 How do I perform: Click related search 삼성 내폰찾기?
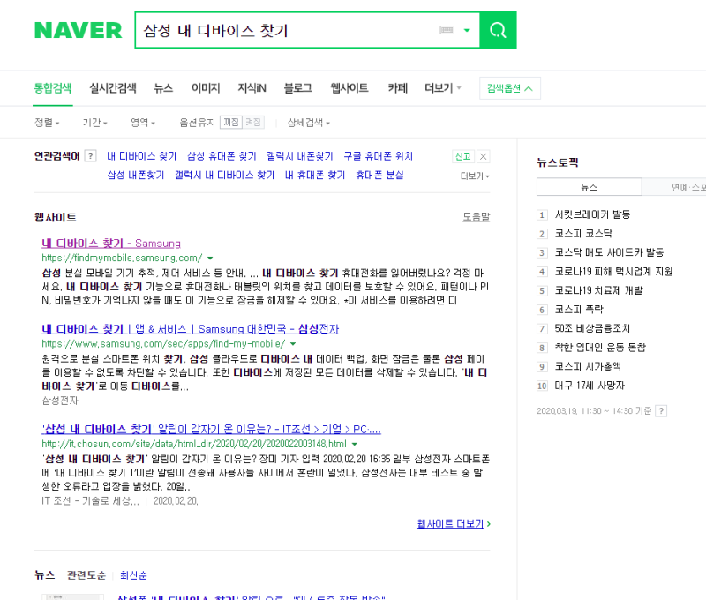coord(136,175)
